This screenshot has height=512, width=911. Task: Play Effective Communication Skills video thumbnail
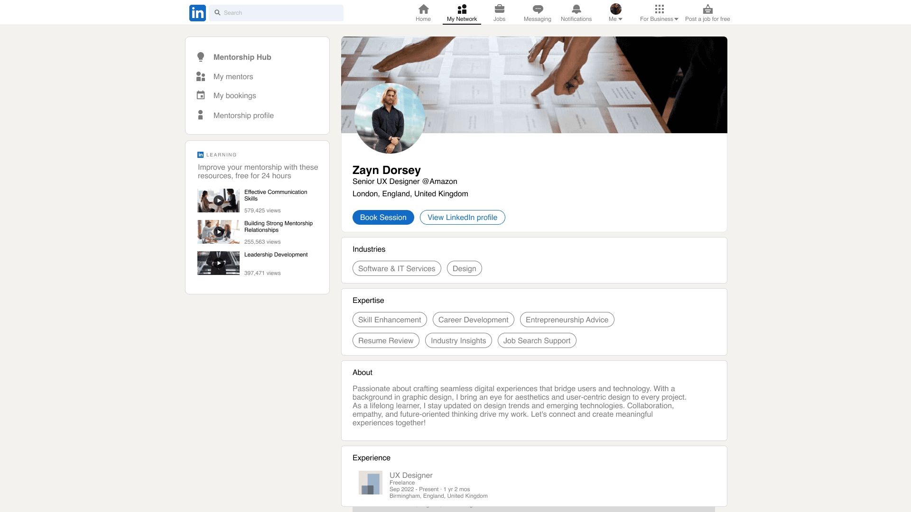click(218, 201)
